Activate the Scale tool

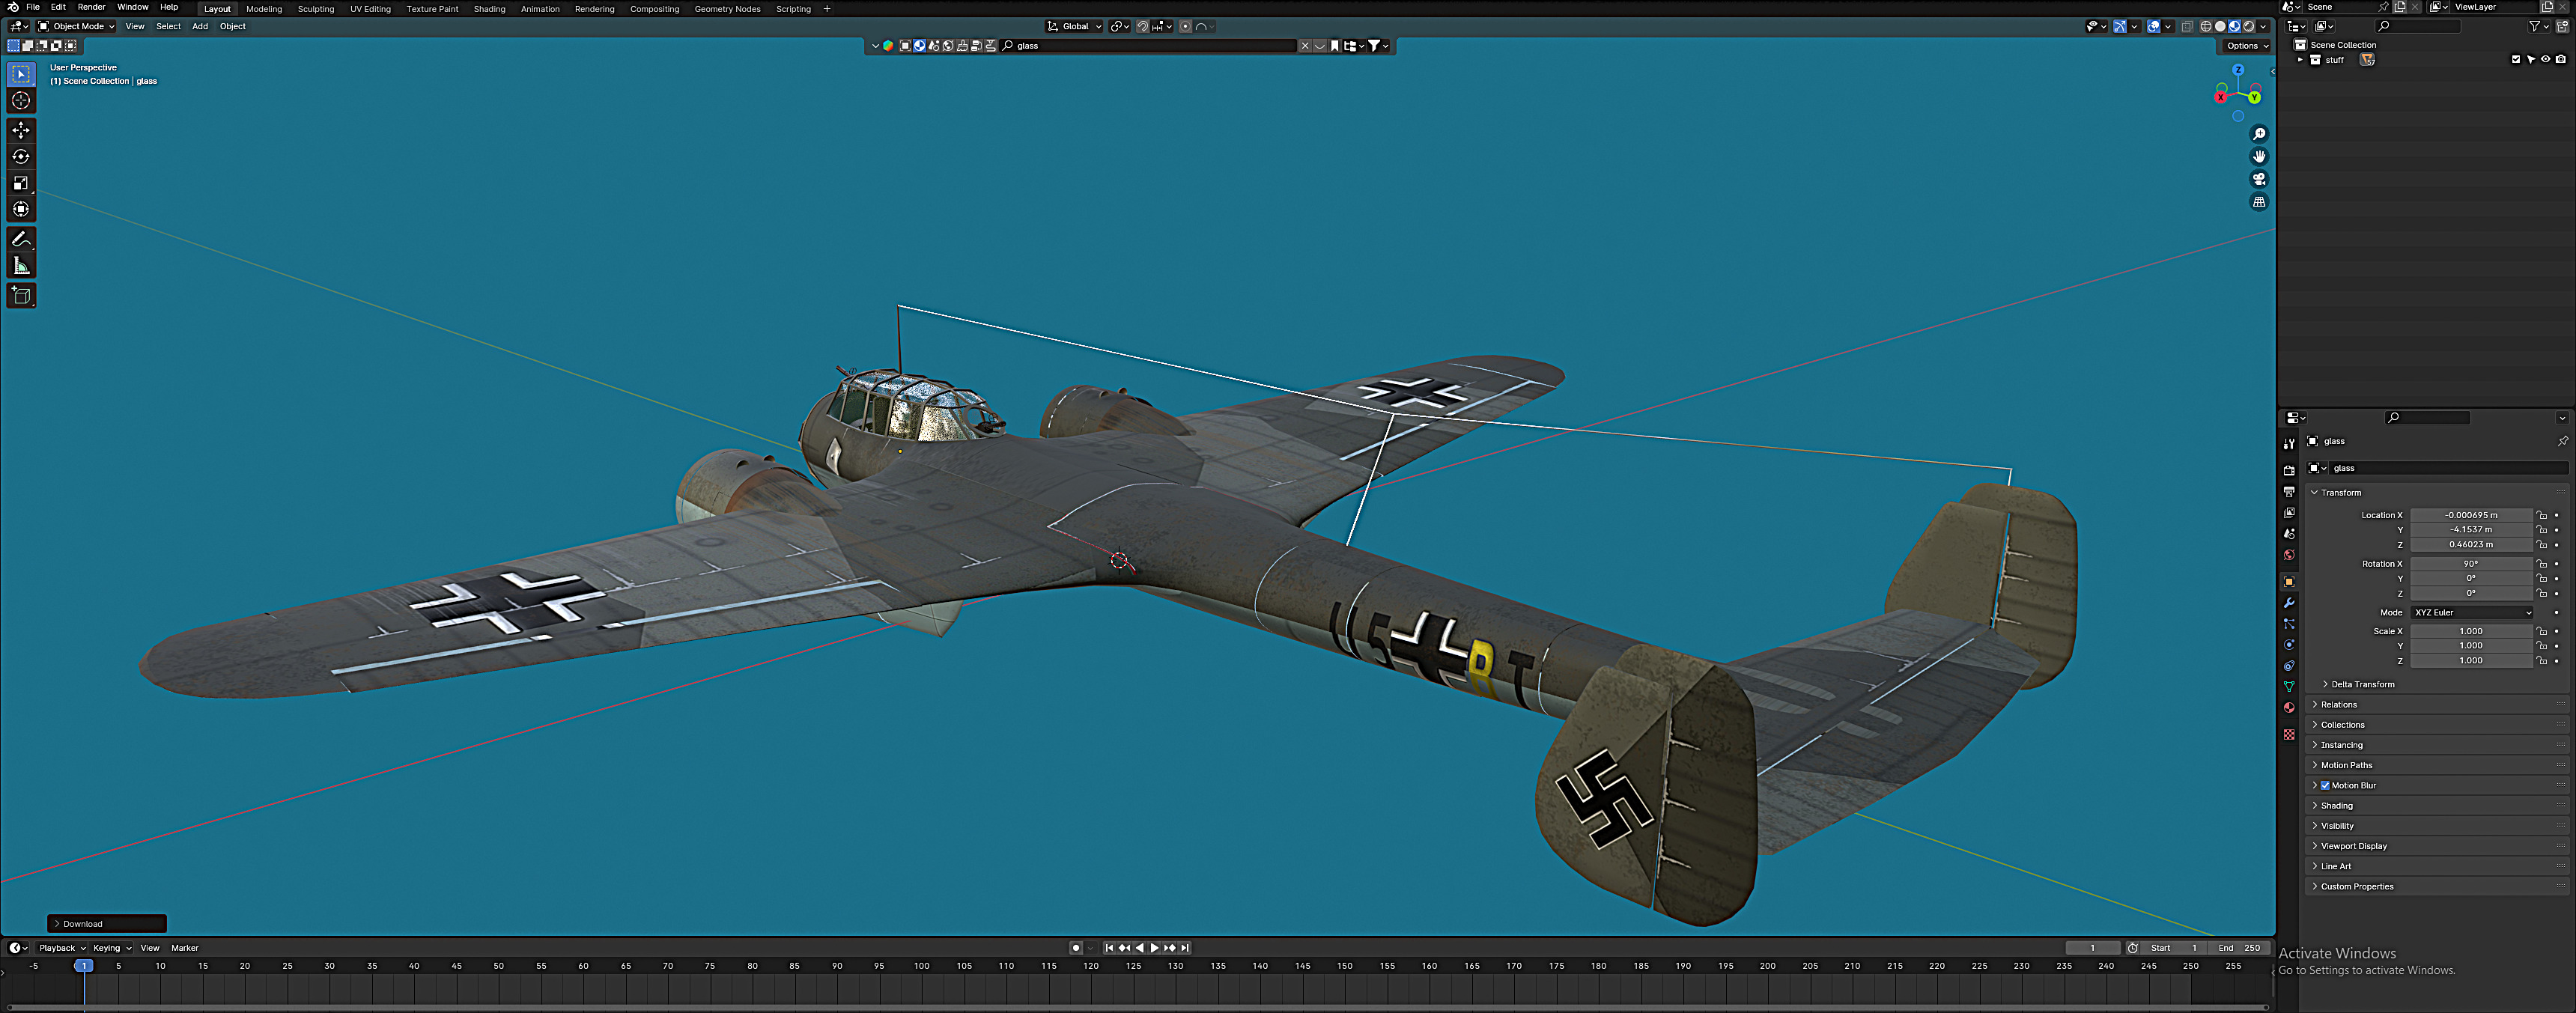(21, 182)
